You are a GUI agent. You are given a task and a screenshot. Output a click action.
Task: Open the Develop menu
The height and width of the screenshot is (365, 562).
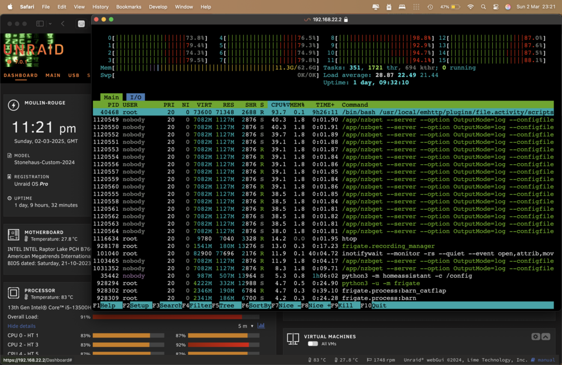click(158, 7)
